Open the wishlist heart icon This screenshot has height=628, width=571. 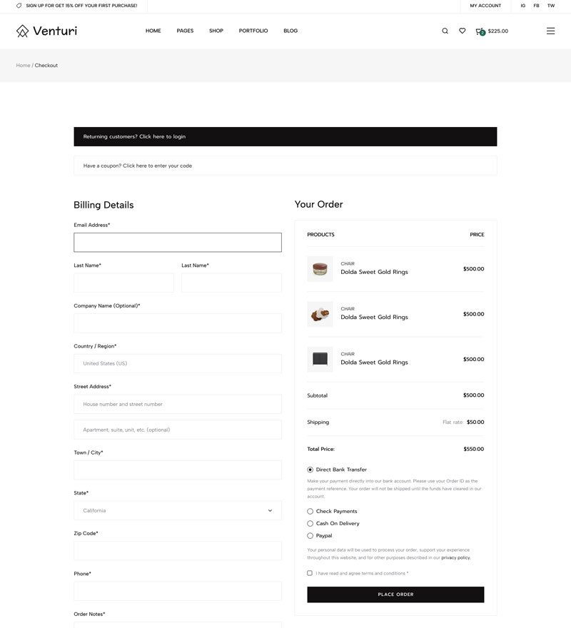click(463, 31)
